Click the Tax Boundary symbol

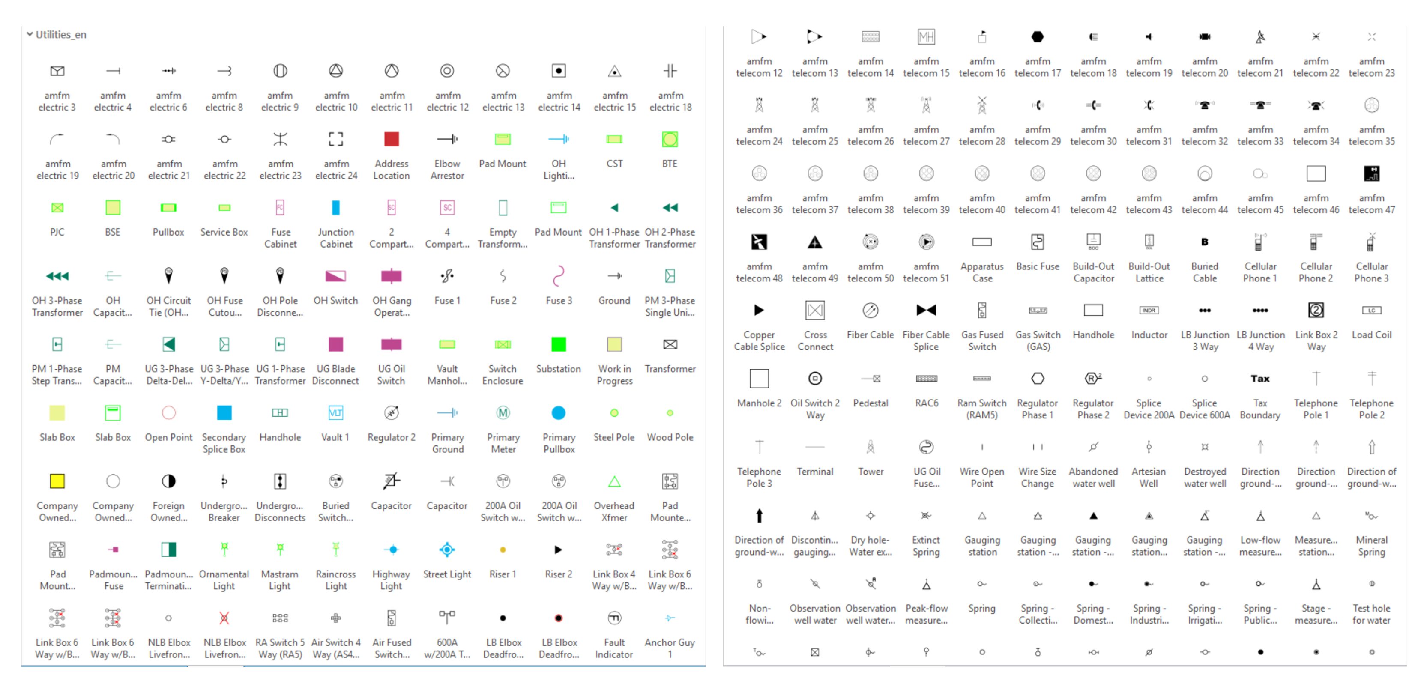click(x=1260, y=379)
